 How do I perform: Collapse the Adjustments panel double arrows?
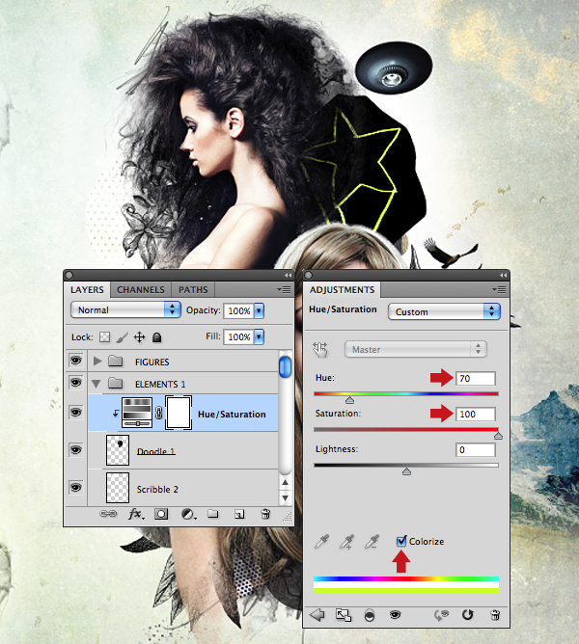[x=504, y=275]
